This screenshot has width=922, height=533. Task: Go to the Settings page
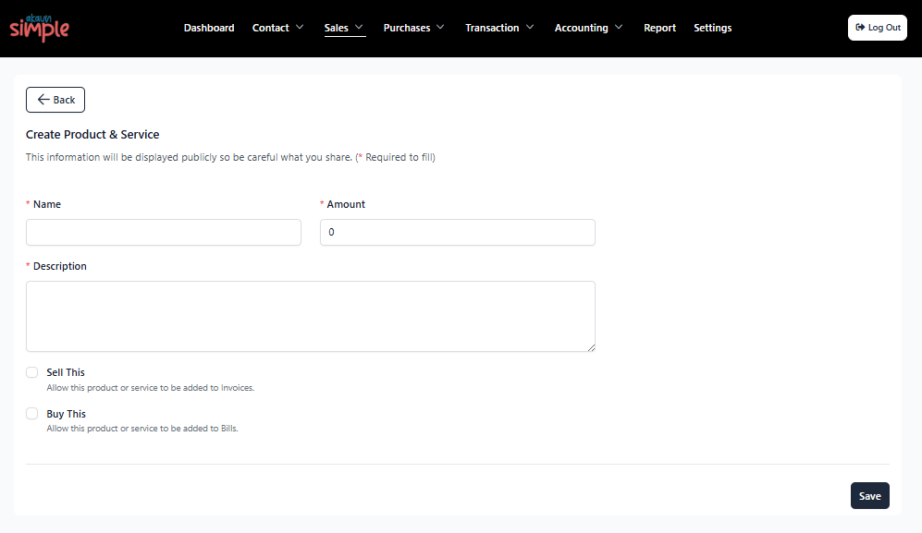coord(712,28)
